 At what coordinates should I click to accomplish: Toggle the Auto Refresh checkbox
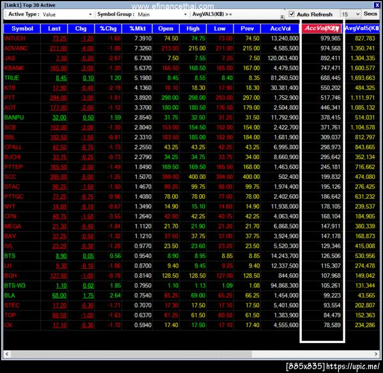click(292, 14)
